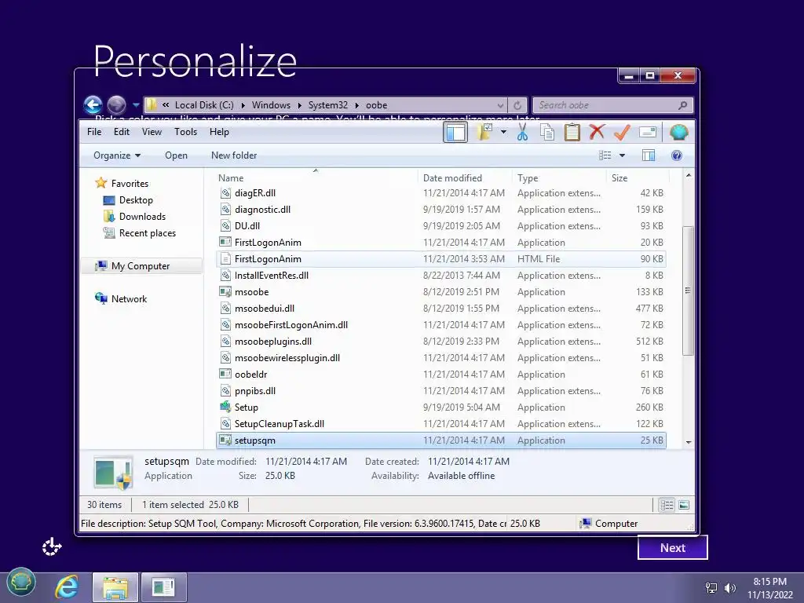
Task: Open the View menu
Action: [152, 132]
